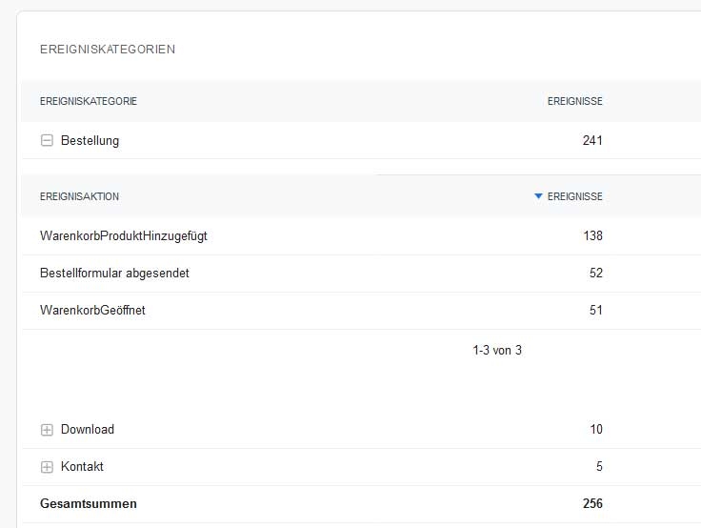Click the 138 events value
This screenshot has width=701, height=528.
[592, 236]
